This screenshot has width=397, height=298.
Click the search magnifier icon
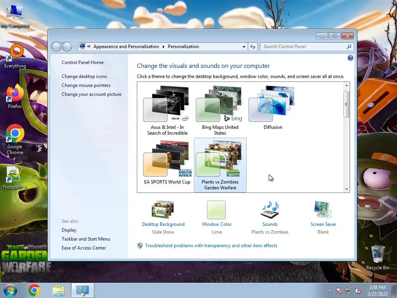pos(349,47)
